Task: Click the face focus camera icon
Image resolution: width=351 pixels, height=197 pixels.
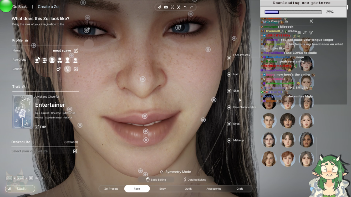Action: pos(172,7)
